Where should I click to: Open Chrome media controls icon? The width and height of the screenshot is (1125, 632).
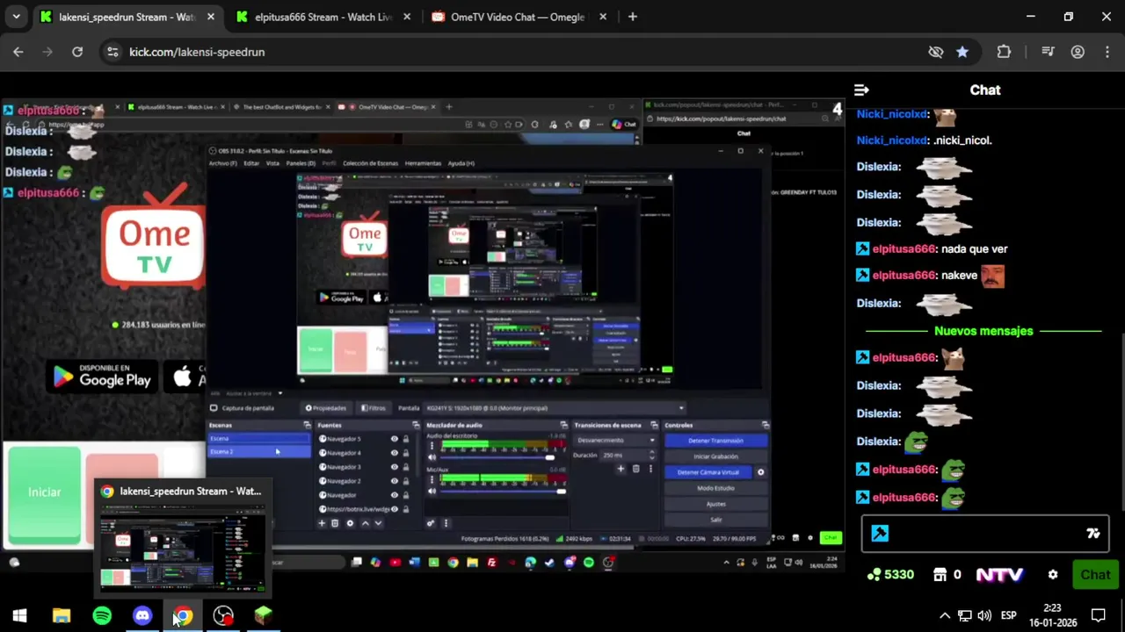[1048, 52]
